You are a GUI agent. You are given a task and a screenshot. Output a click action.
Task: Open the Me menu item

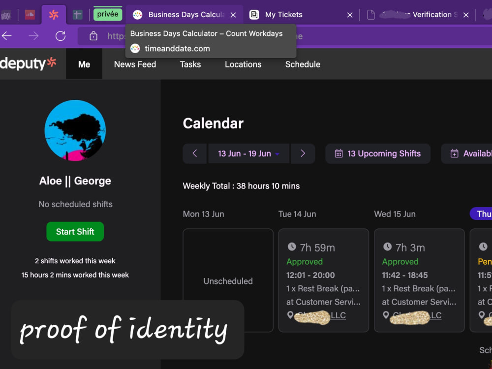[84, 64]
